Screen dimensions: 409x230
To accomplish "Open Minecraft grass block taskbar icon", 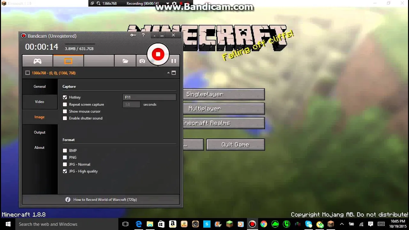I will click(x=229, y=224).
